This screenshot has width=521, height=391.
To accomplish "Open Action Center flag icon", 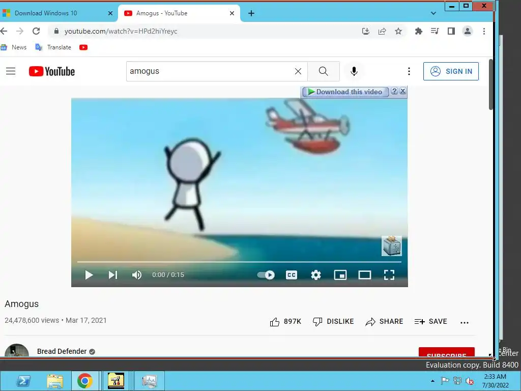I will click(445, 381).
